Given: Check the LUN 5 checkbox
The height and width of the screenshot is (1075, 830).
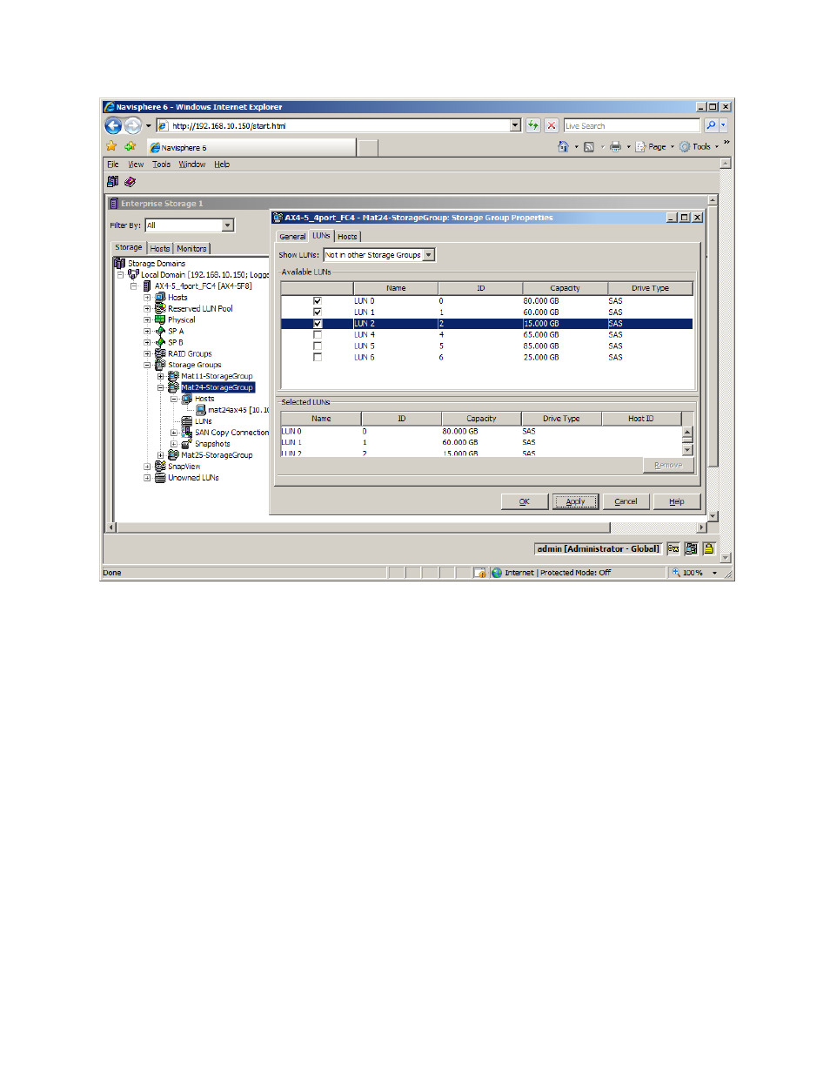Looking at the screenshot, I should click(x=318, y=346).
